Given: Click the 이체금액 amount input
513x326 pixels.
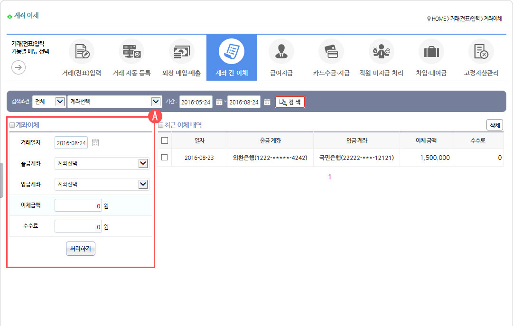Looking at the screenshot, I should pyautogui.click(x=78, y=205).
